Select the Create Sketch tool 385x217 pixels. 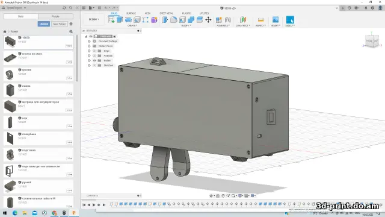pyautogui.click(x=111, y=20)
